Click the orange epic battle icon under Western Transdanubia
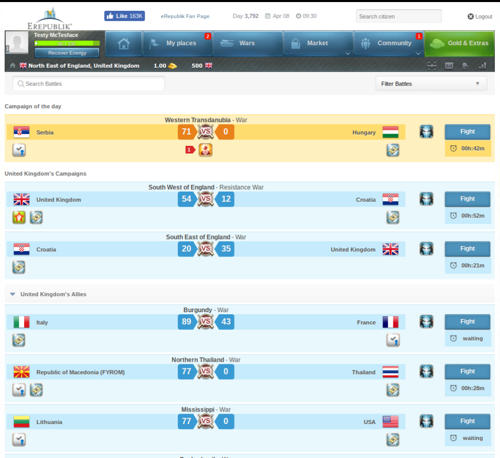 click(x=206, y=150)
